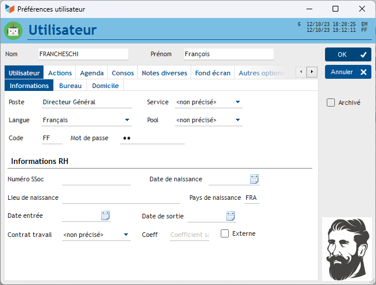Click into the Numéro SSoc field
376x285 pixels.
coord(96,180)
